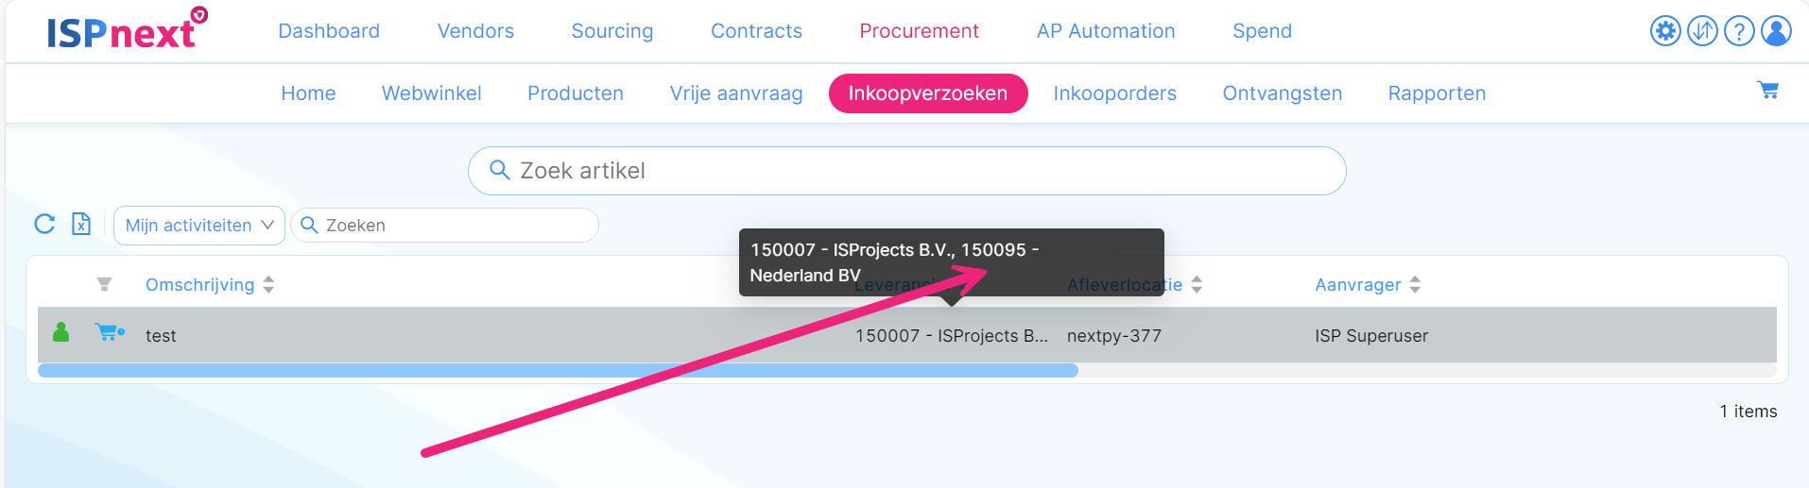The height and width of the screenshot is (488, 1809).
Task: Switch to the Webwinkel tab
Action: [x=432, y=93]
